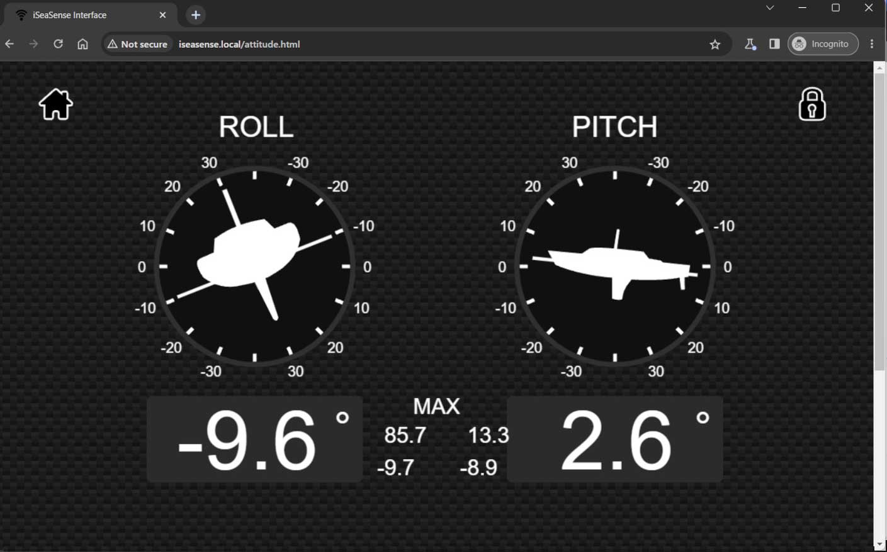Click the Not secure warning indicator
The image size is (887, 552).
point(137,44)
